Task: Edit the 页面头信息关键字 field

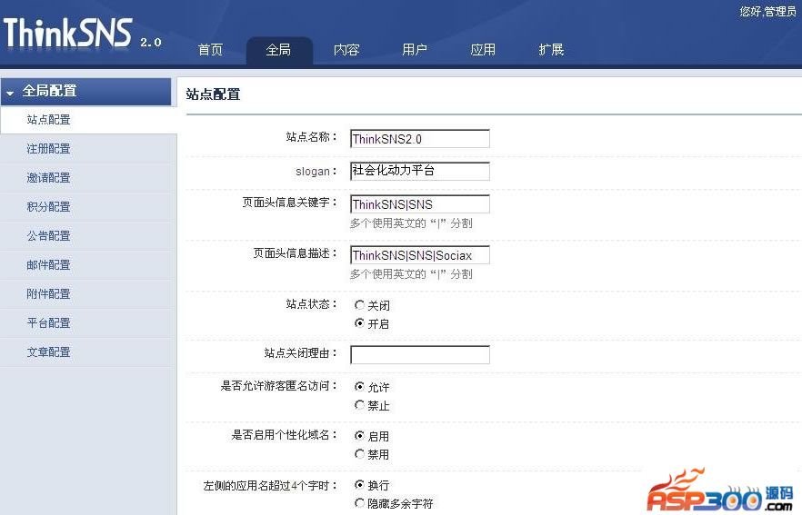Action: [x=420, y=203]
